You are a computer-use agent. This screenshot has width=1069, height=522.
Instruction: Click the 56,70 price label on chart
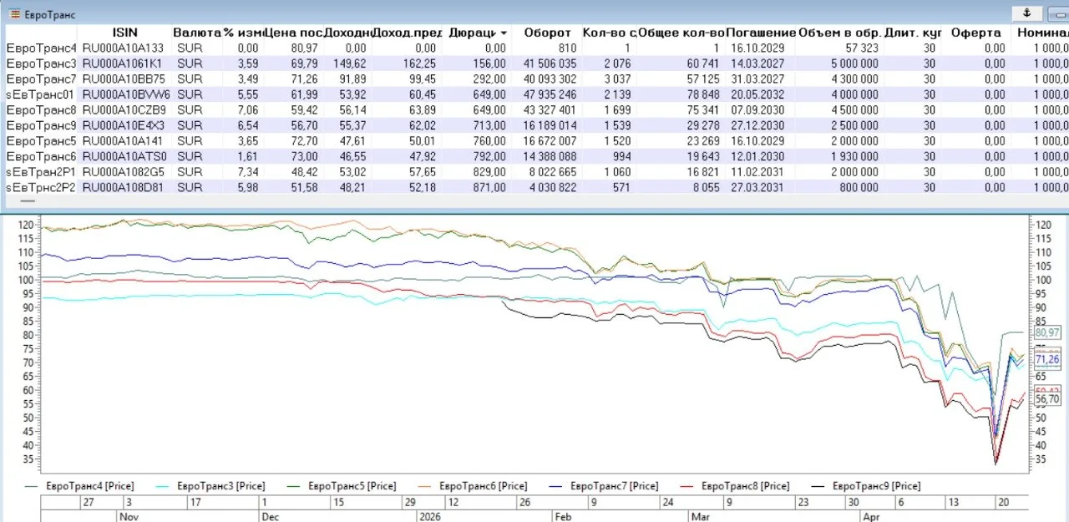pyautogui.click(x=1047, y=399)
